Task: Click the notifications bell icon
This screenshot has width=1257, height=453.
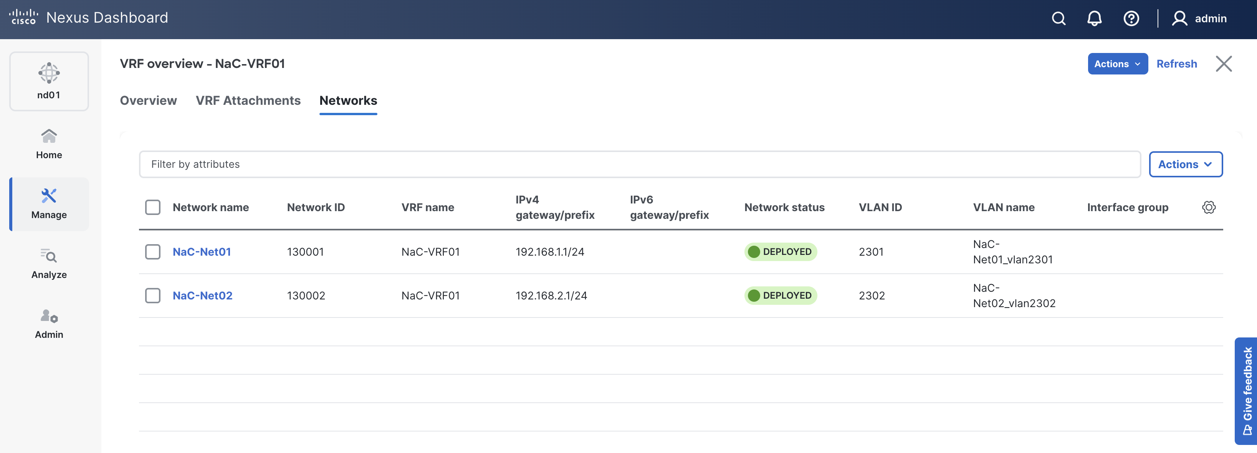Action: coord(1095,18)
